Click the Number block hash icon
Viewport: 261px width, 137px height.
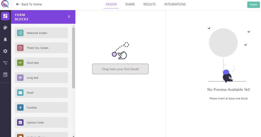point(20,108)
